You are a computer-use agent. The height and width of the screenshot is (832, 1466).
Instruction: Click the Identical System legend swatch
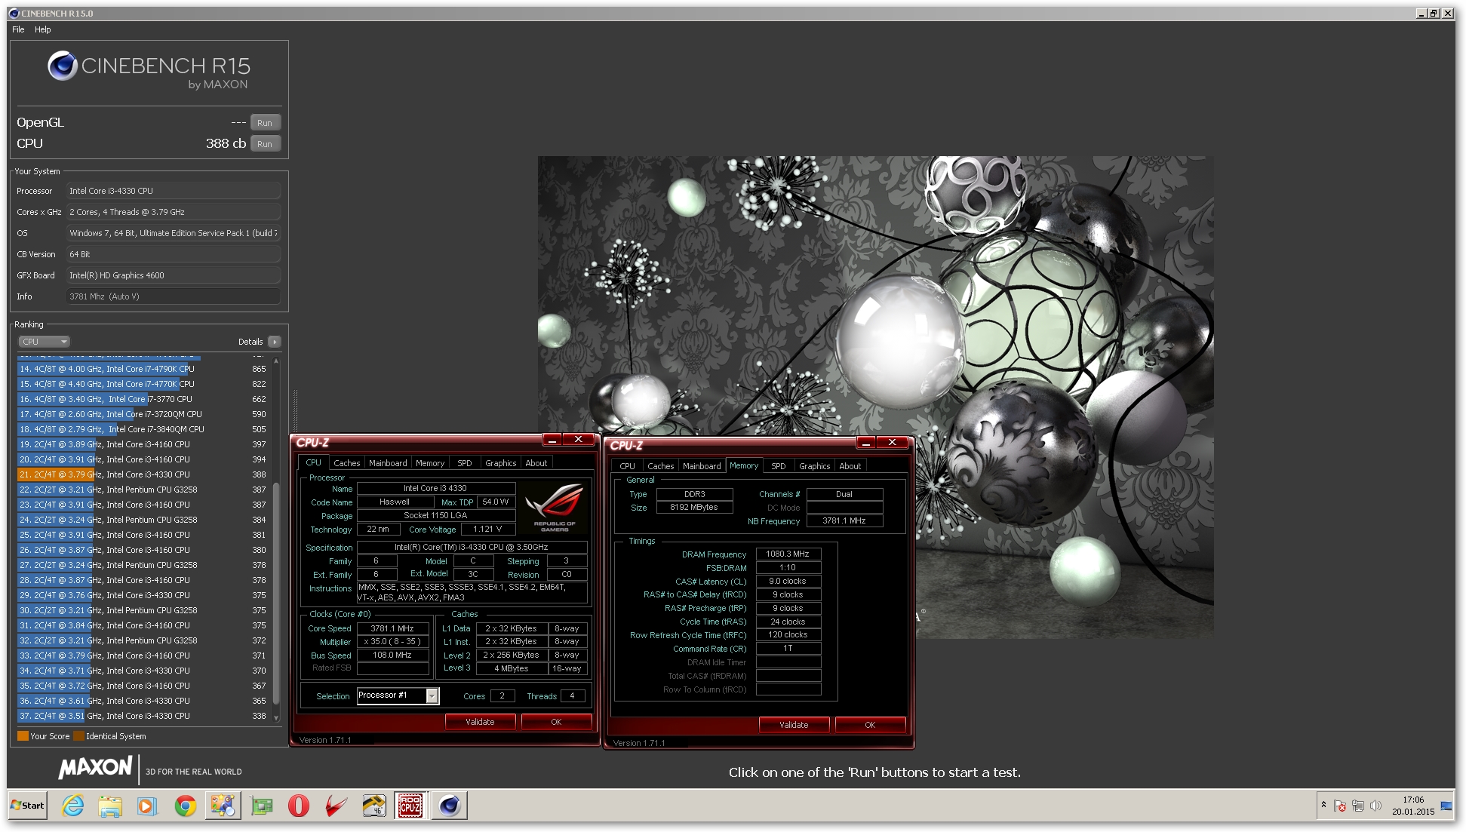78,736
